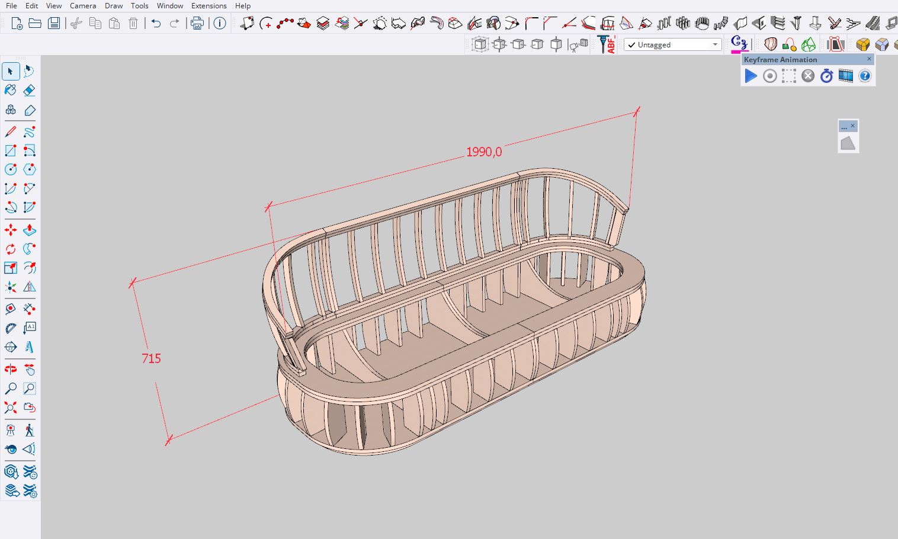Open Keyframe Animation help

coord(865,76)
